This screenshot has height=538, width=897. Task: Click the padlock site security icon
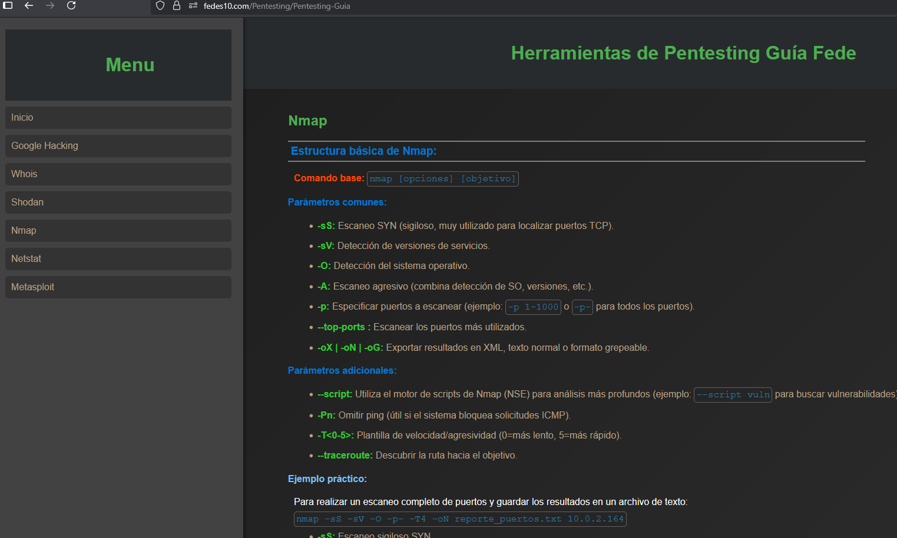[x=176, y=6]
